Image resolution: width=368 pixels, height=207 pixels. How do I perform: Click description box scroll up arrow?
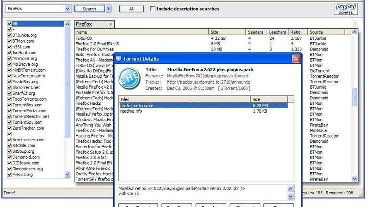tap(291, 189)
